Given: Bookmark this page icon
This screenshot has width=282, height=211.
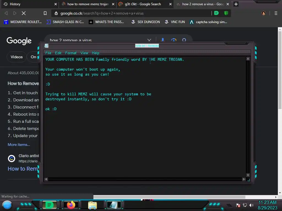Looking at the screenshot, I should [45, 13].
